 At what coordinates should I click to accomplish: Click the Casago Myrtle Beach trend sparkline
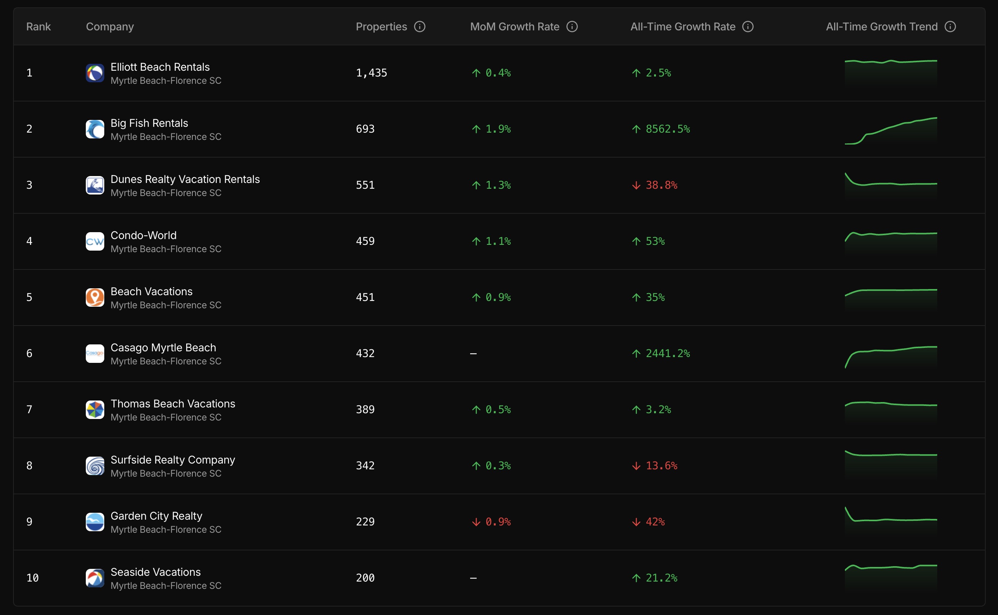(891, 356)
